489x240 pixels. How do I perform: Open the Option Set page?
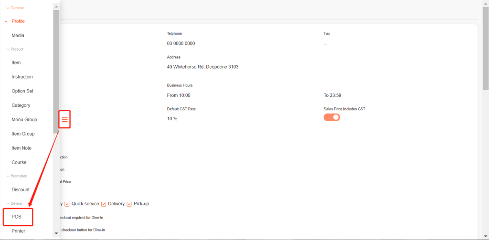(22, 91)
